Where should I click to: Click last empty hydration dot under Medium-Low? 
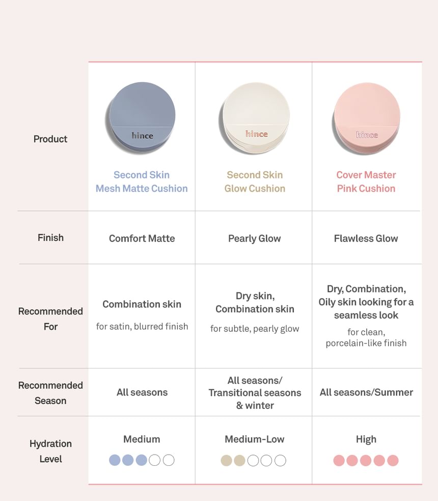[x=280, y=461]
